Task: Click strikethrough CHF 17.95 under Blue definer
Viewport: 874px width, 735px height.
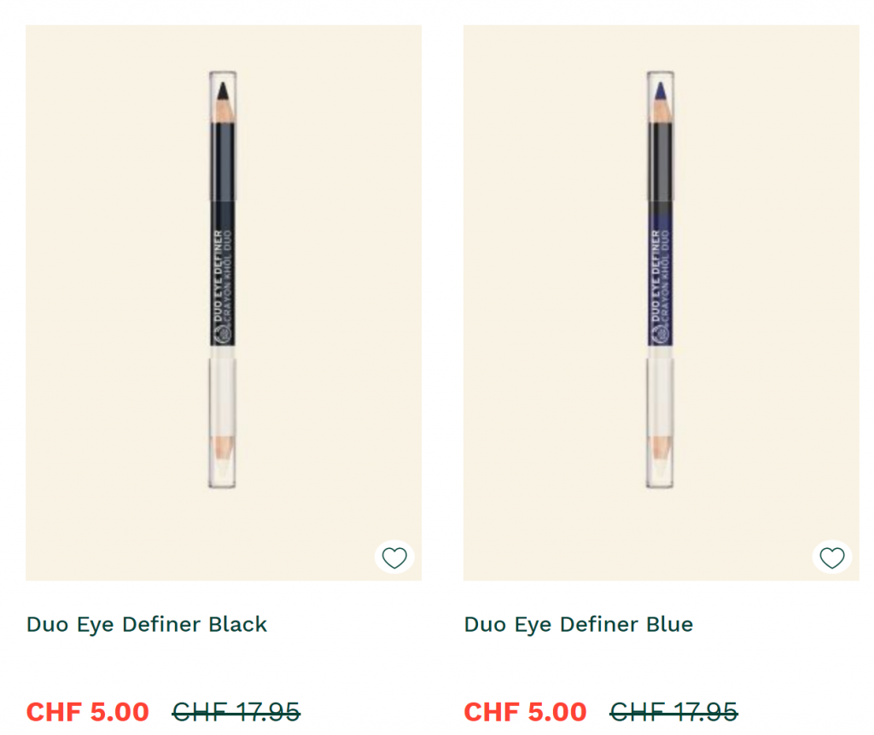Action: coord(674,712)
